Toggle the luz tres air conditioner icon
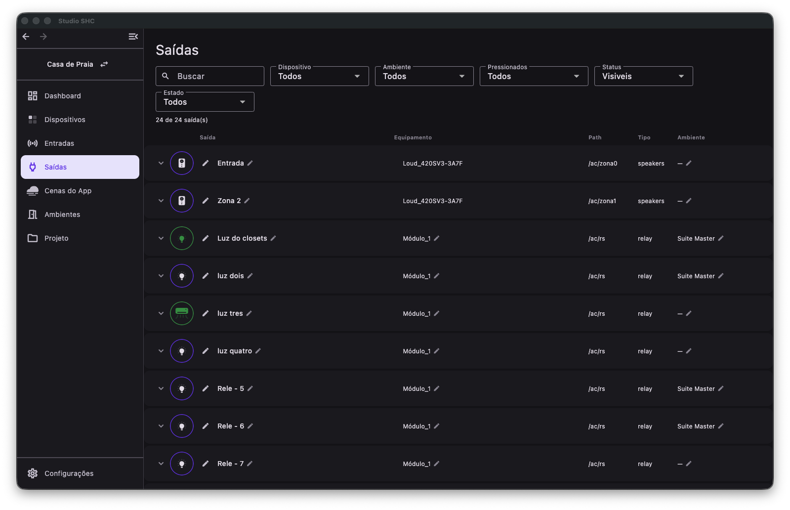The image size is (790, 510). coord(182,313)
